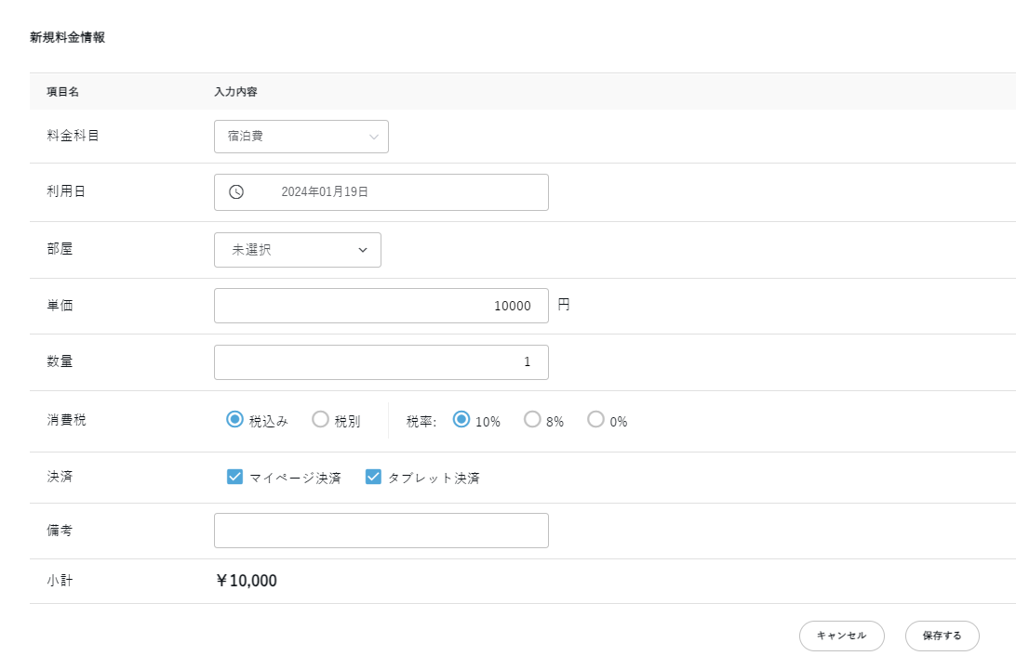Viewport: 1016px width, 669px height.
Task: Select the 10% tax rate
Action: [461, 420]
